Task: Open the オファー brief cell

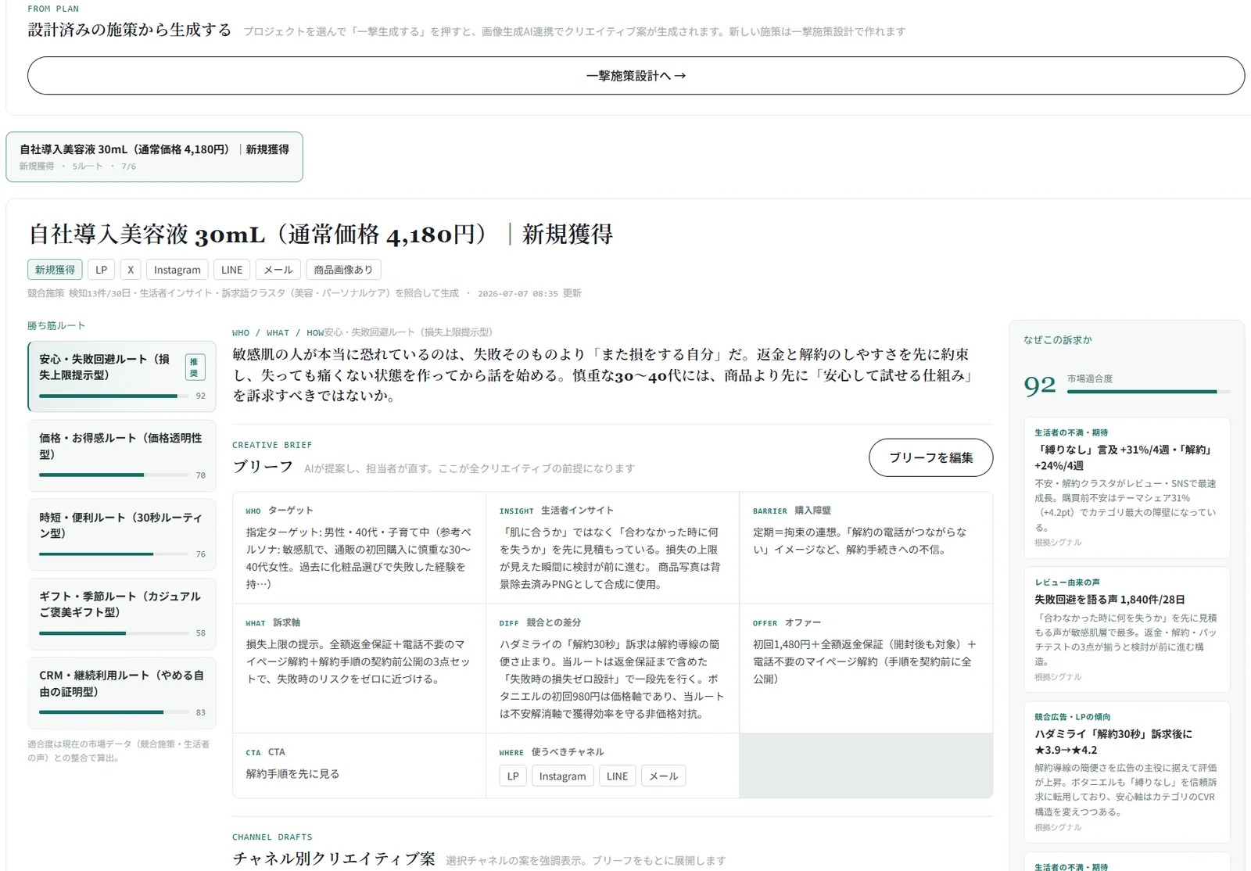Action: 866,668
